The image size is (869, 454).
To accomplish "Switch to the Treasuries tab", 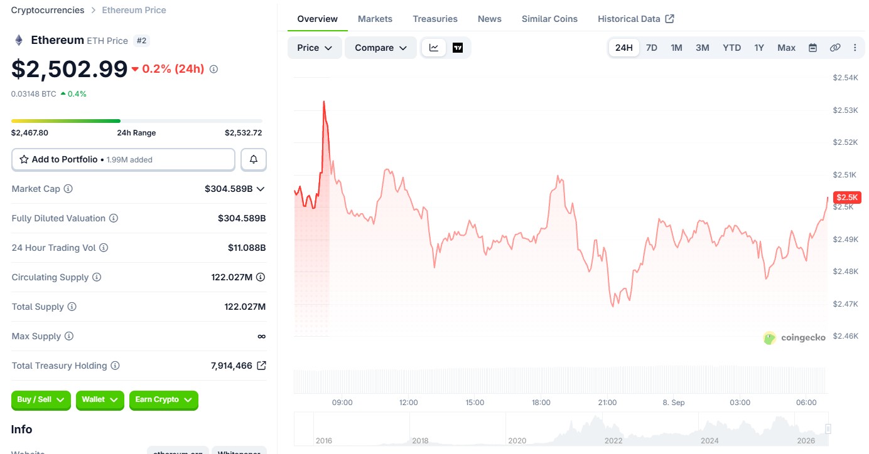I will point(435,19).
